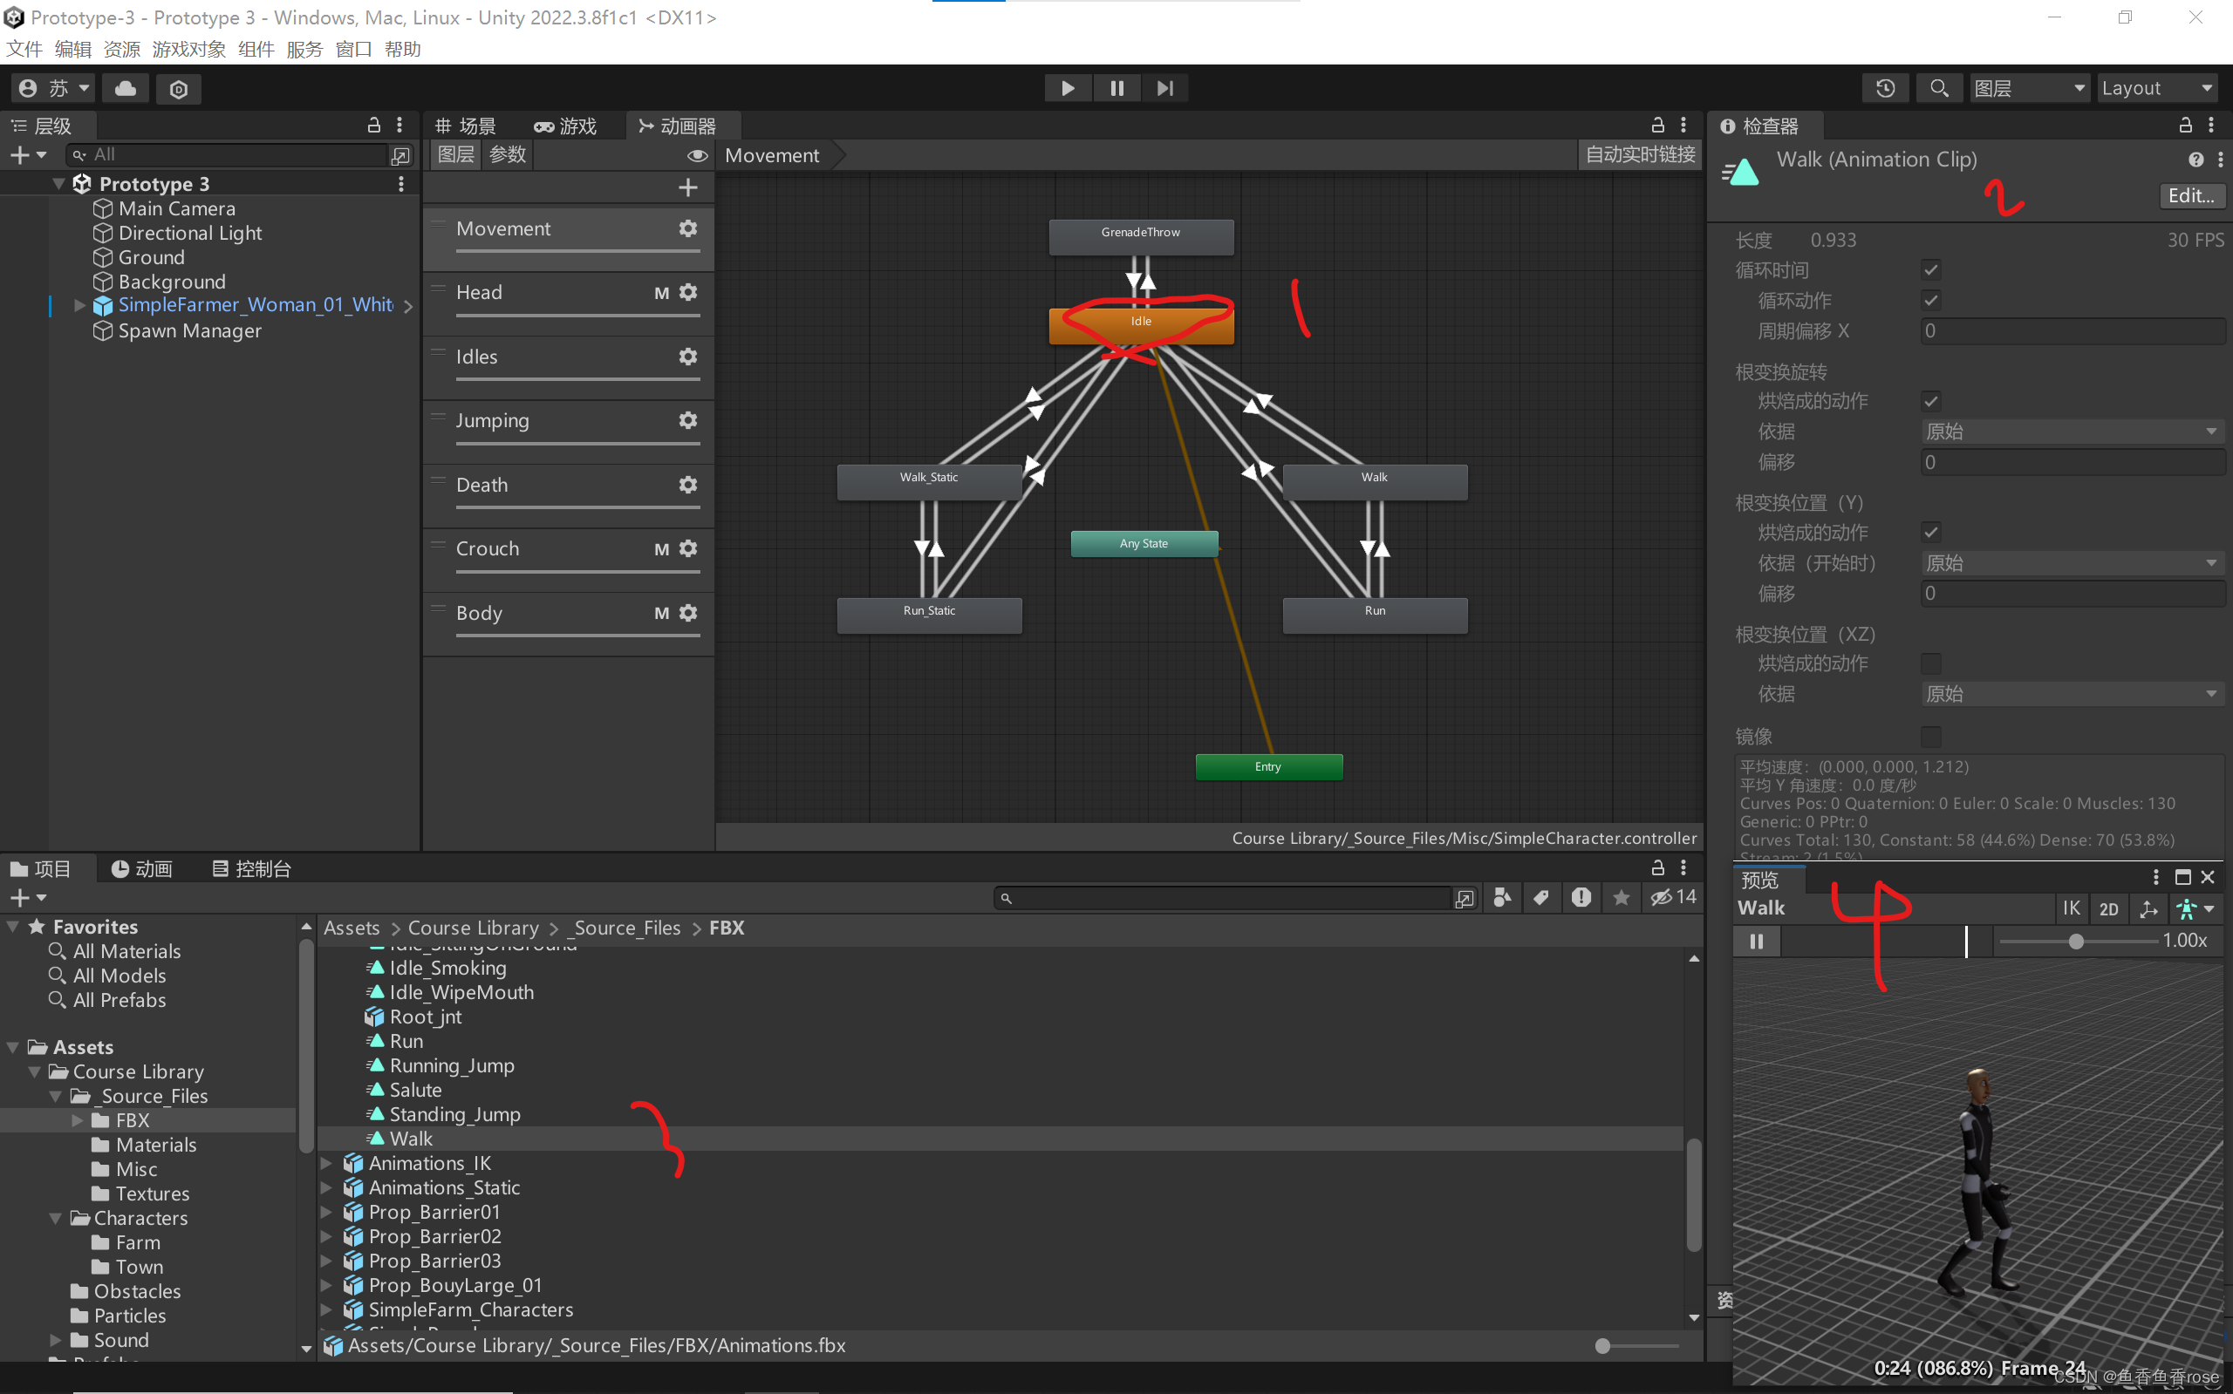Image resolution: width=2233 pixels, height=1394 pixels.
Task: Open the undo history icon
Action: pos(1885,89)
